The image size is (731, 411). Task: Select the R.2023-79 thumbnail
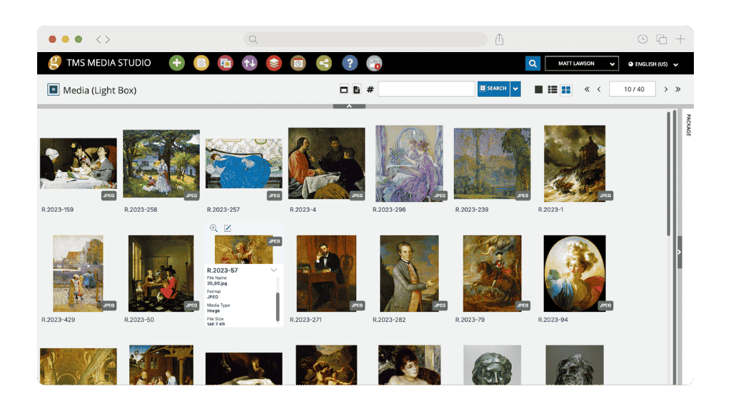(492, 273)
